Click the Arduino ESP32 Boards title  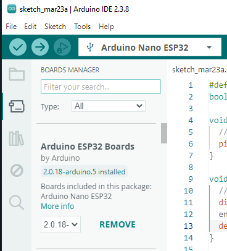88,147
